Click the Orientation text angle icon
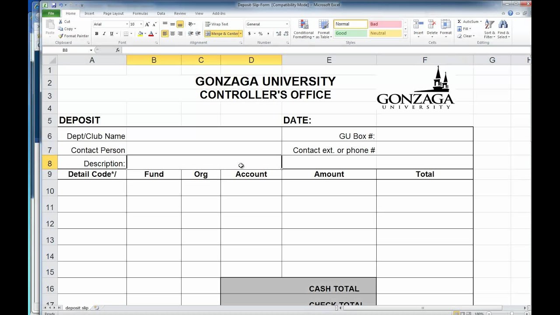 191,24
